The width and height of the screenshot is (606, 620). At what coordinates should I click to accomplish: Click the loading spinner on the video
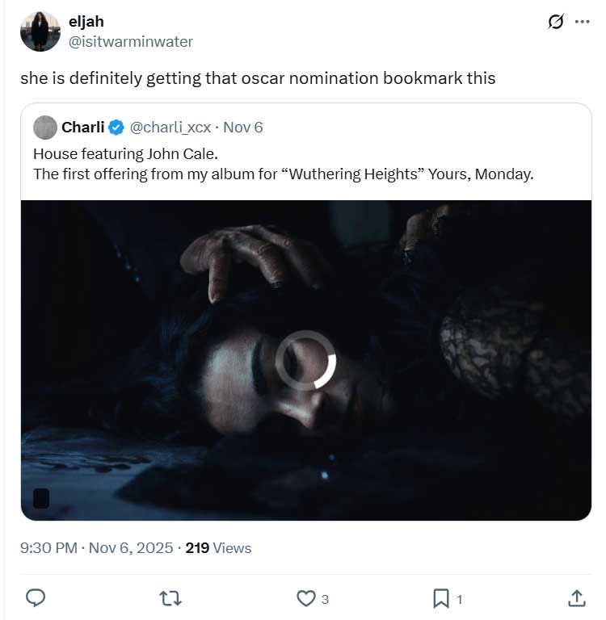click(x=305, y=361)
